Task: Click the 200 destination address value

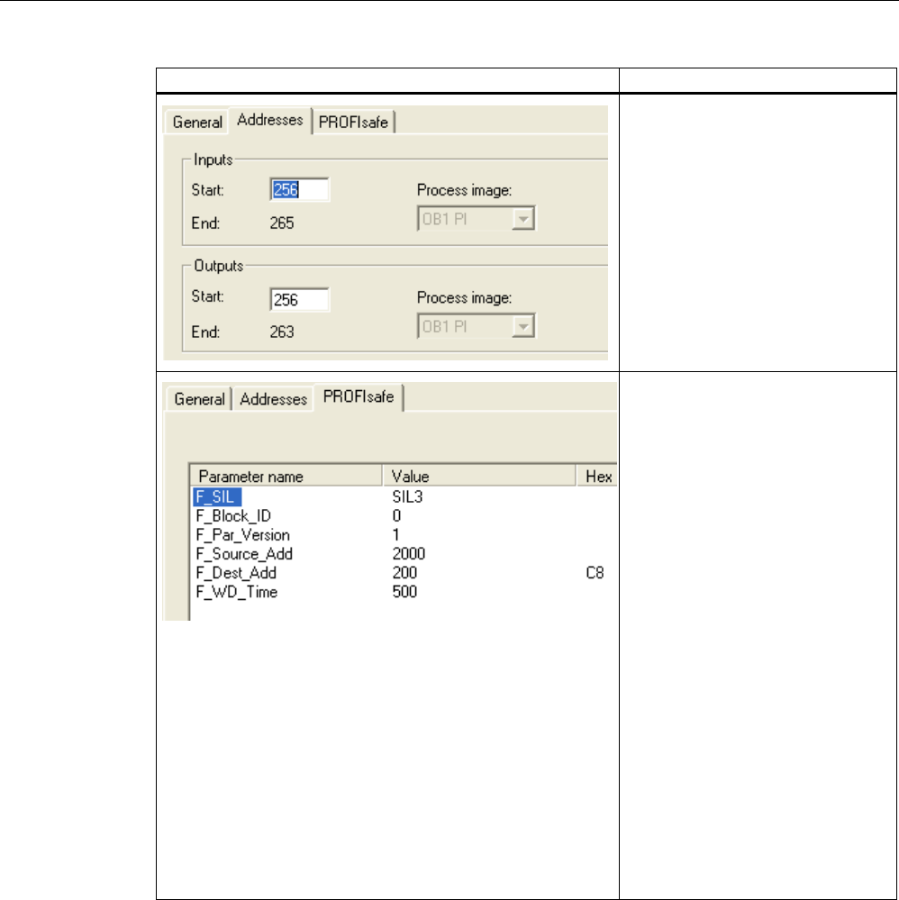Action: point(404,573)
